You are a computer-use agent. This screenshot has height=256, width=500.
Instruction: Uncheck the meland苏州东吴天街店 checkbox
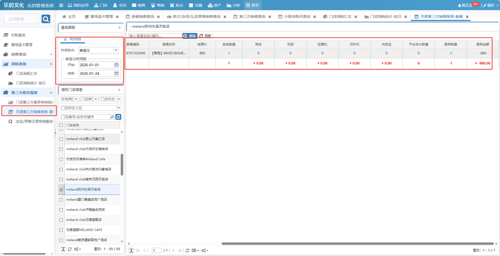61,189
